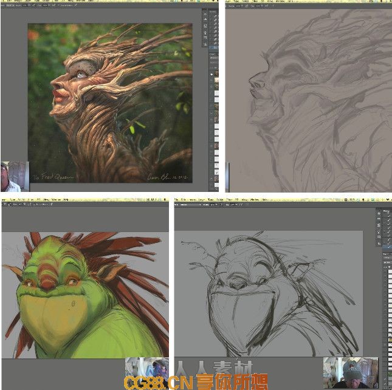The width and height of the screenshot is (392, 390).
Task: Open Edit menu in bottom-right Photoshop window
Action: [x=184, y=200]
